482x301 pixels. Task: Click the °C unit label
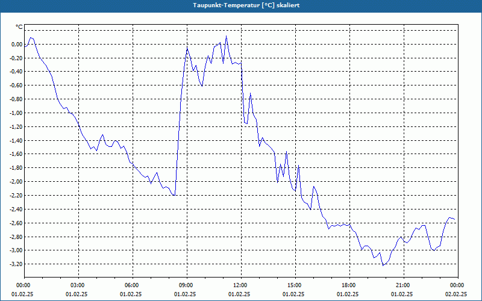click(19, 27)
